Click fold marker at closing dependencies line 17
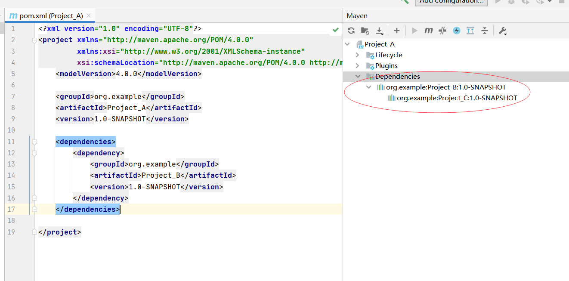The width and height of the screenshot is (569, 281). coord(34,209)
